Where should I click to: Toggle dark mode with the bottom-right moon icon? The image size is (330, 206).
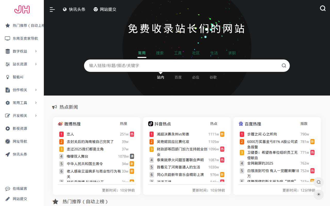point(318,194)
